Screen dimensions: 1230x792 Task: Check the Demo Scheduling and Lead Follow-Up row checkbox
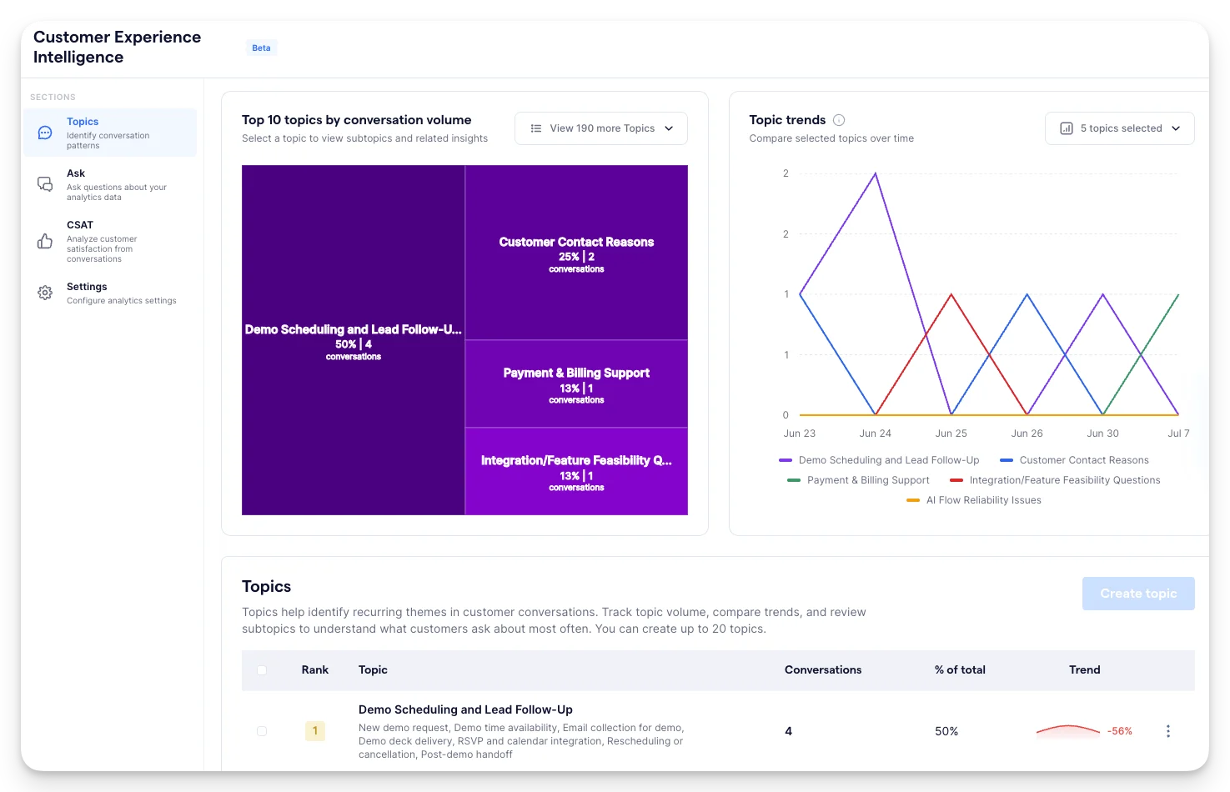point(262,731)
